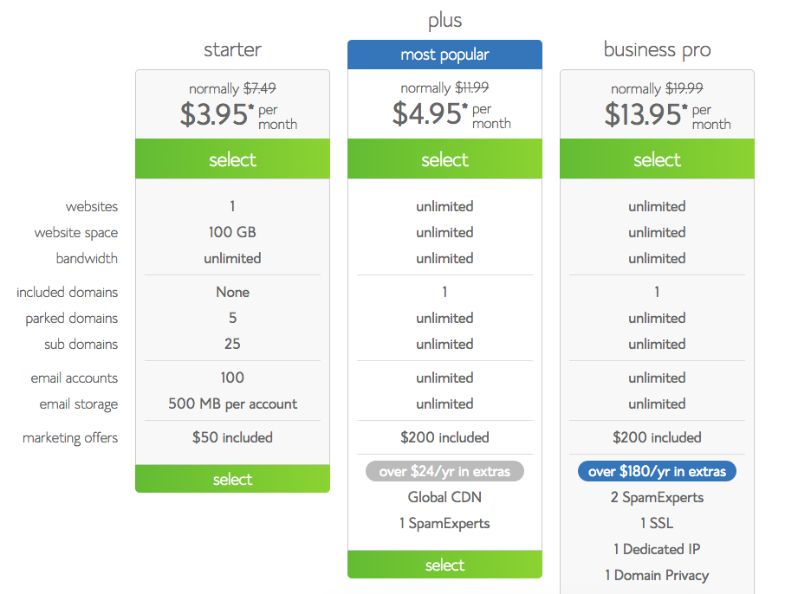Screen dimensions: 798x594
Task: Click the blue 'most popular' banner
Action: coord(444,55)
